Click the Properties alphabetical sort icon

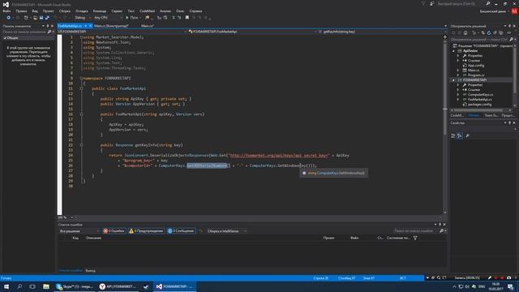(460, 135)
